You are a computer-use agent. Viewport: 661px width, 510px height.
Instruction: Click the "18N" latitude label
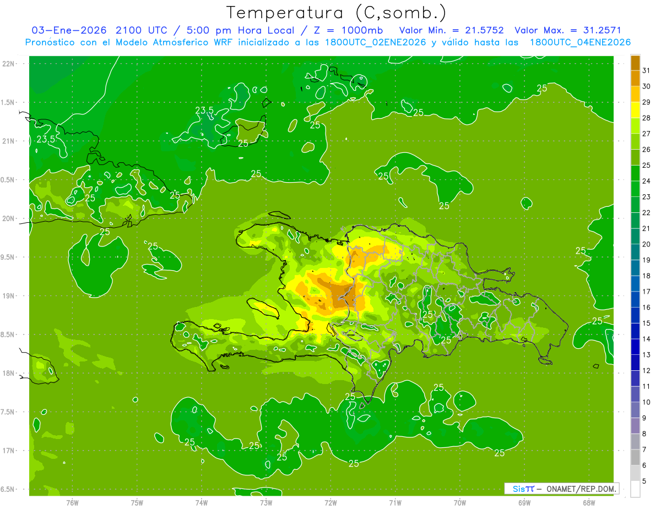click(9, 373)
